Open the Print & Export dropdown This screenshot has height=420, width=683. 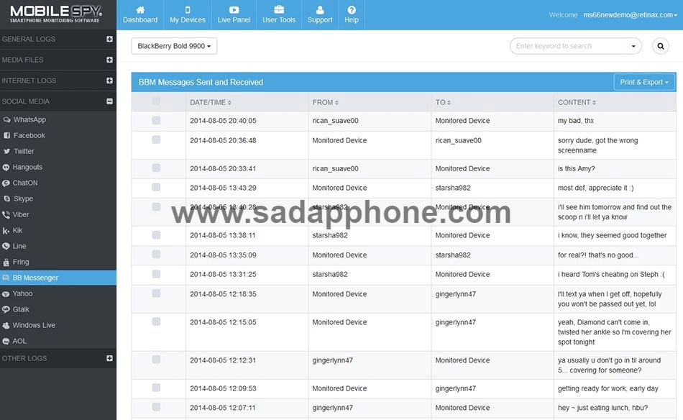pos(644,82)
